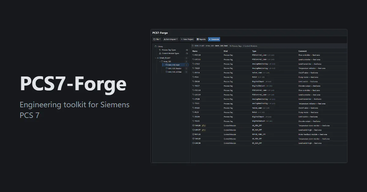Open the Unit_120_Reactor kebab menu
The width and height of the screenshot is (367, 192).
click(x=186, y=68)
